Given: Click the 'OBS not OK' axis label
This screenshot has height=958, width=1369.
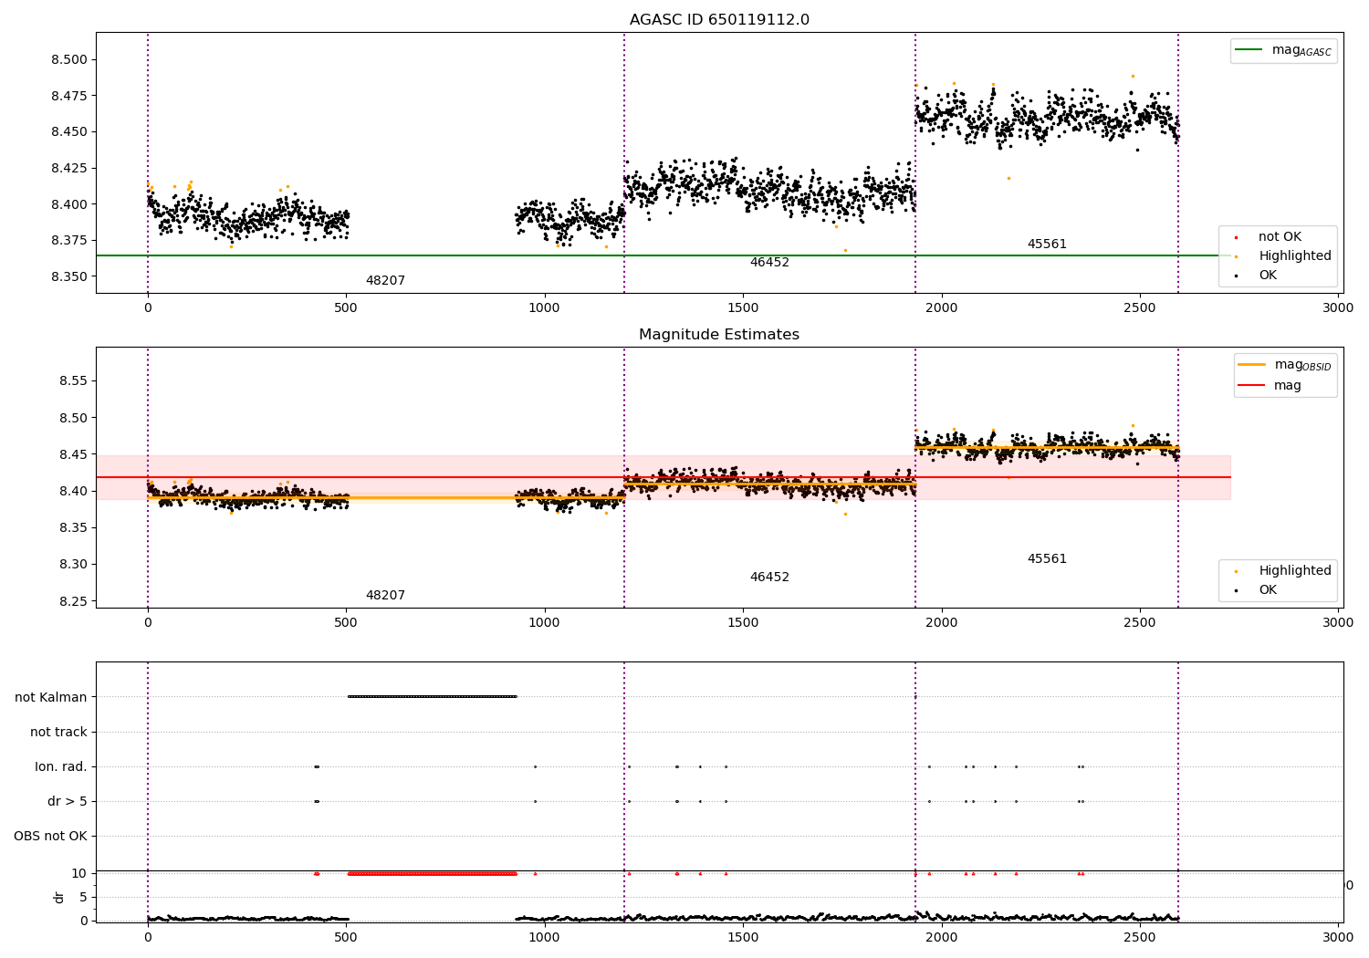Looking at the screenshot, I should pyautogui.click(x=50, y=836).
